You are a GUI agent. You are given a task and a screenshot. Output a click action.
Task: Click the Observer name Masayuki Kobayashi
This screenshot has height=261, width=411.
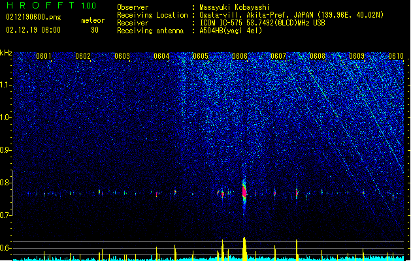click(x=235, y=7)
